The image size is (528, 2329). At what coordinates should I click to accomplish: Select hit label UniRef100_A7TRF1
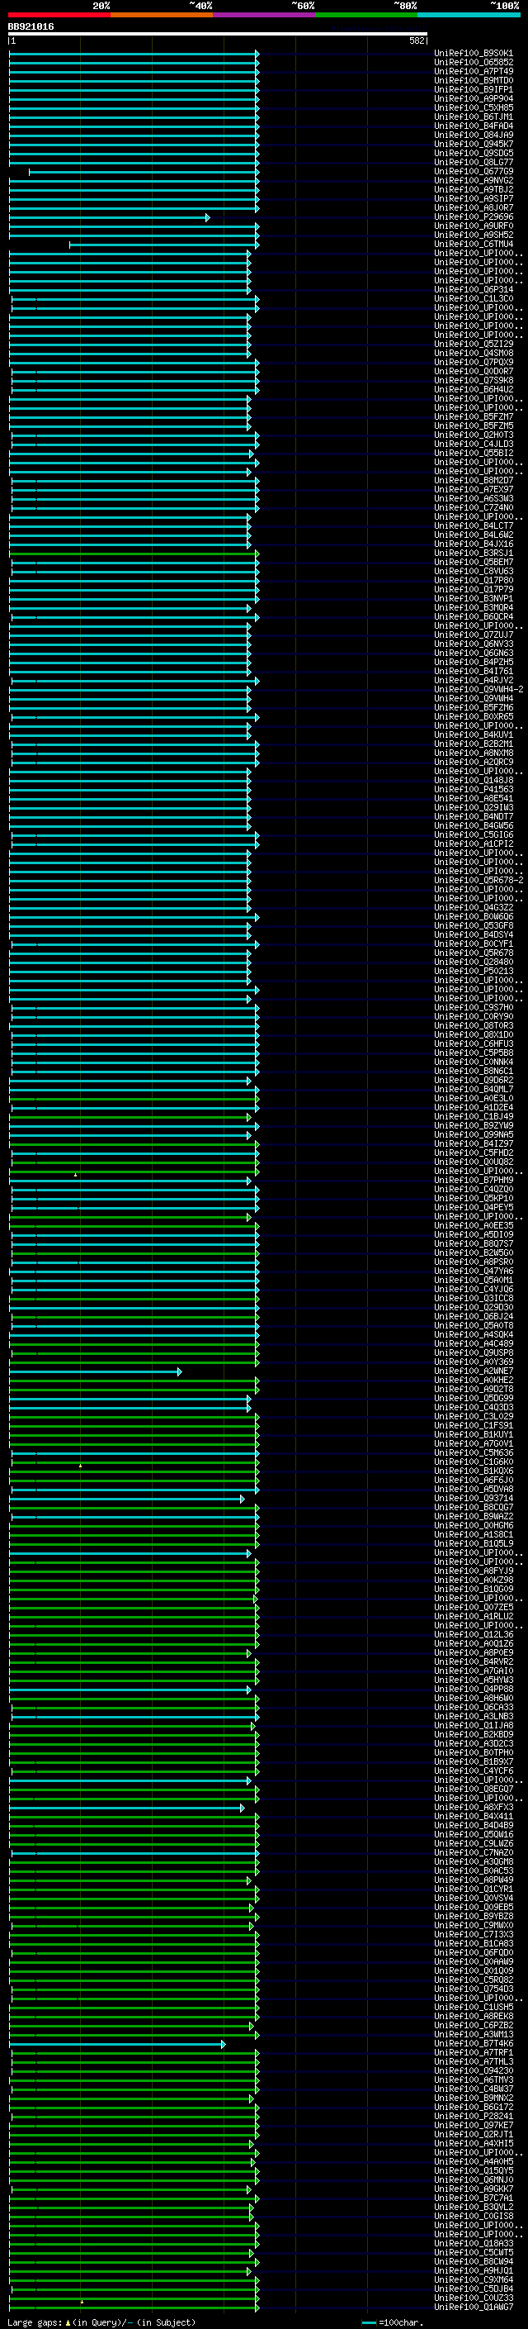(x=473, y=2052)
